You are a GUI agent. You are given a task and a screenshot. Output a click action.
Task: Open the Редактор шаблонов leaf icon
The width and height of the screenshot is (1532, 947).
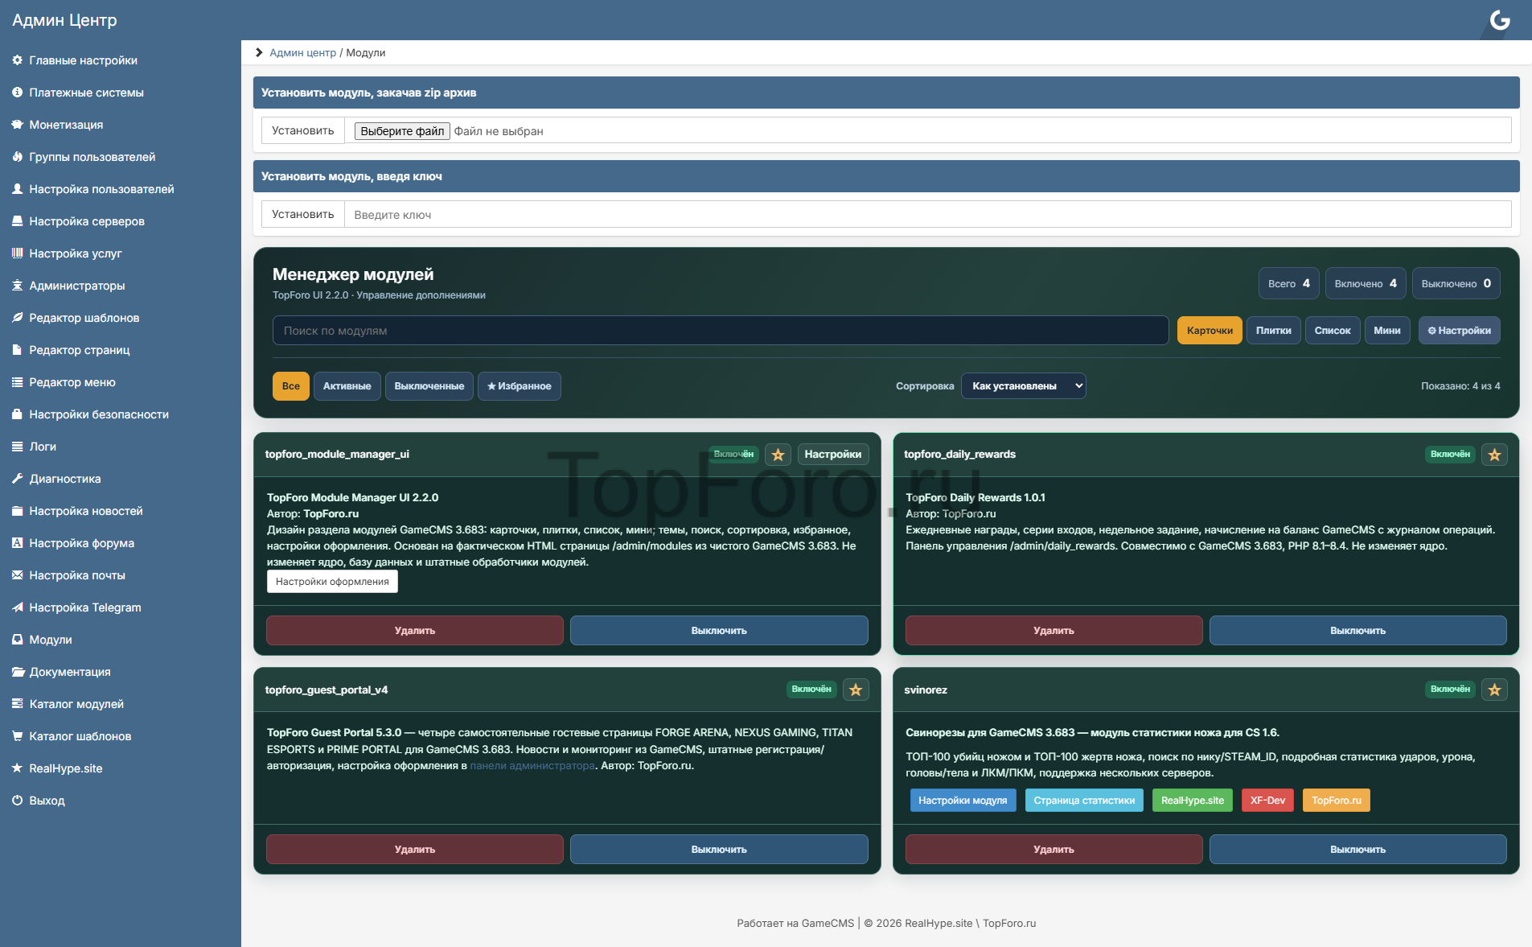pyautogui.click(x=17, y=318)
